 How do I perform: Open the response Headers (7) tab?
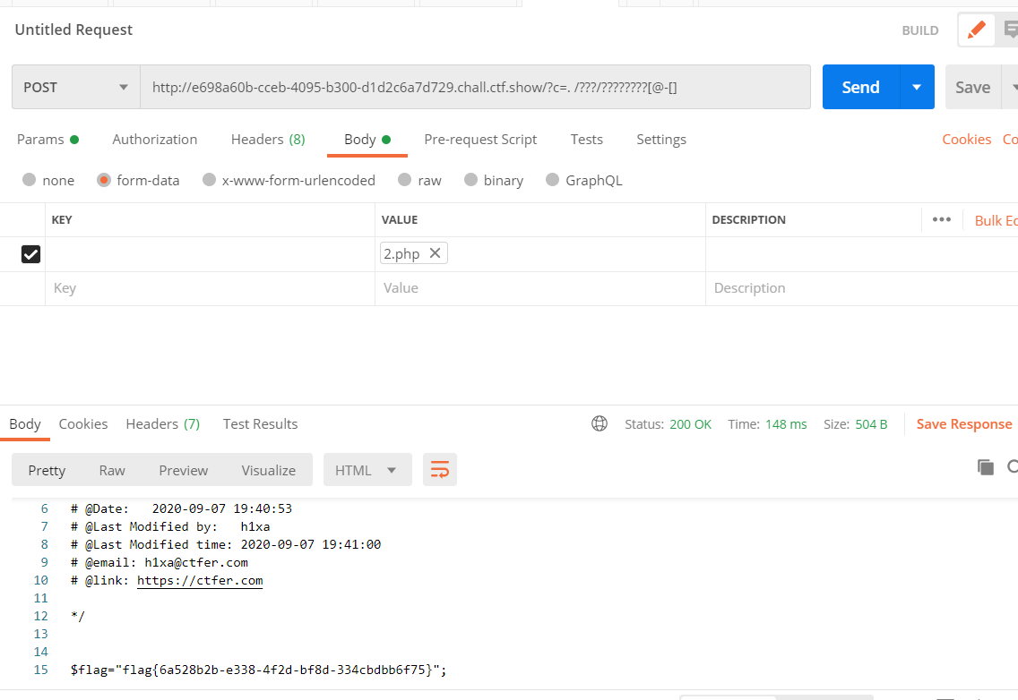(163, 423)
